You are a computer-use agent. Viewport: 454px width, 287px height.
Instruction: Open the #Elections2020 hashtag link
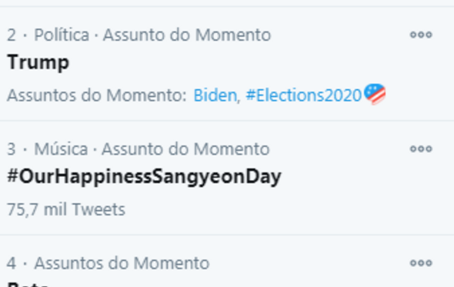pyautogui.click(x=304, y=95)
